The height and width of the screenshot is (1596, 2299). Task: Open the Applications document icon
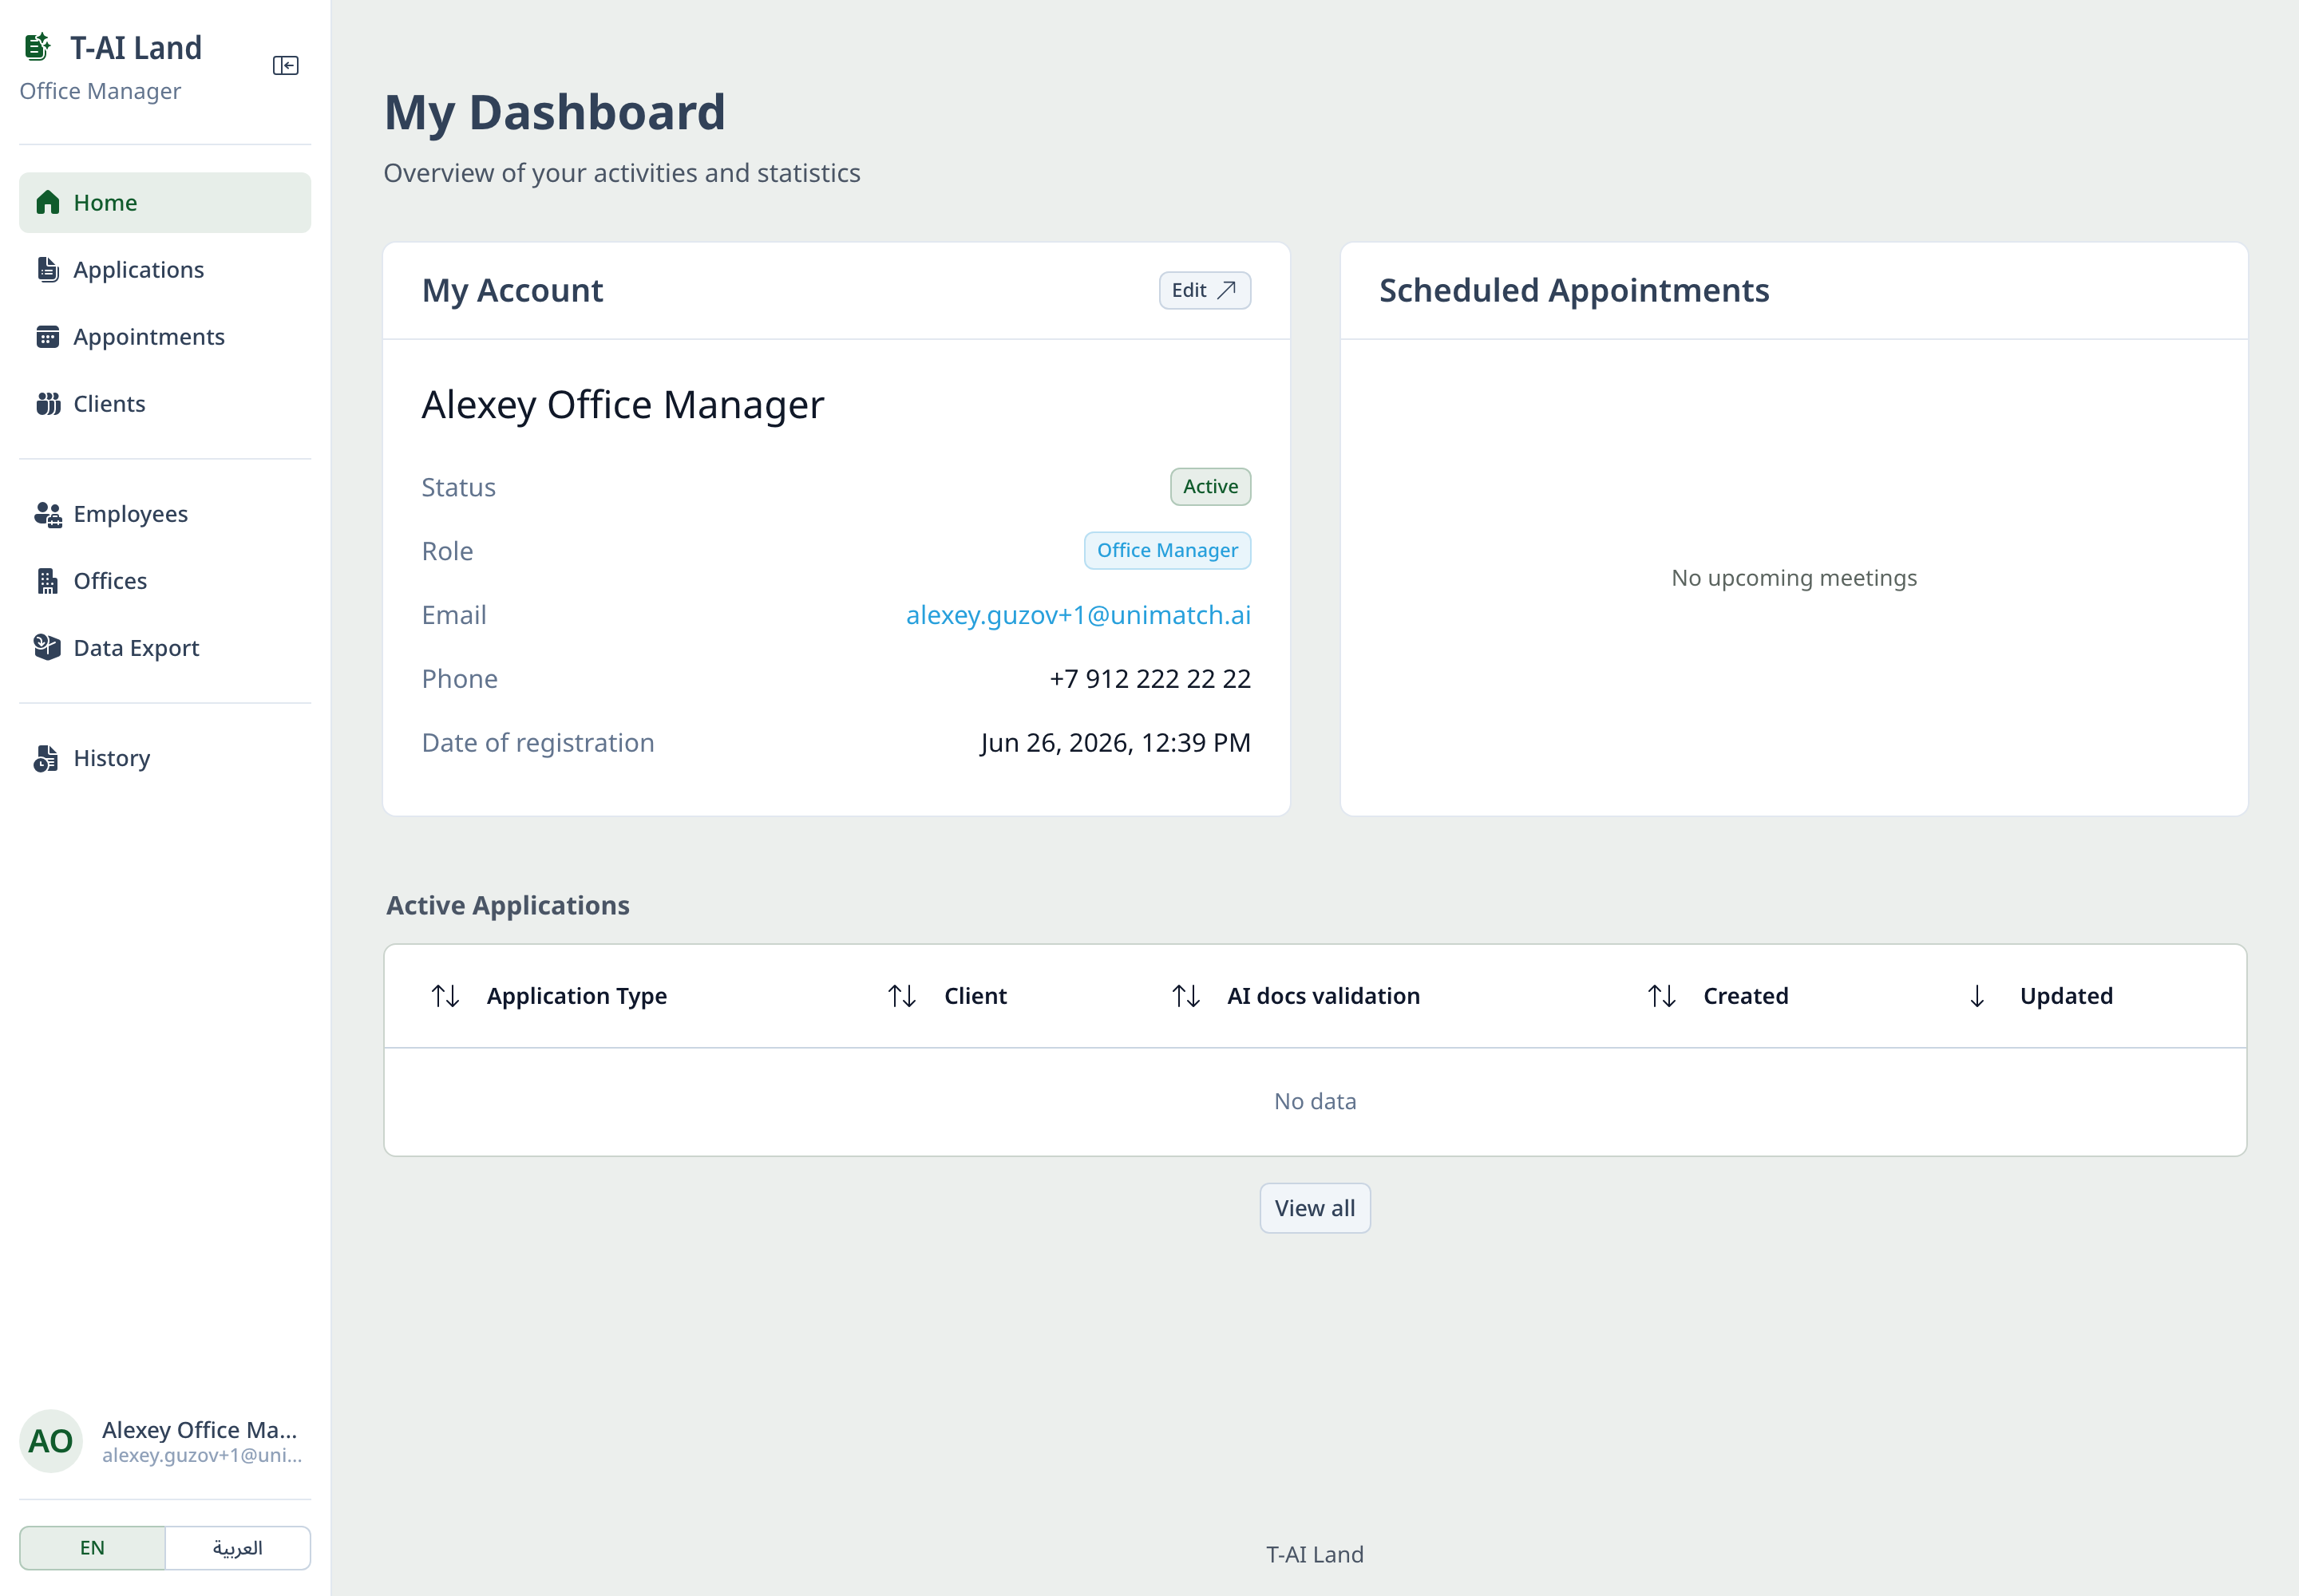(x=47, y=269)
